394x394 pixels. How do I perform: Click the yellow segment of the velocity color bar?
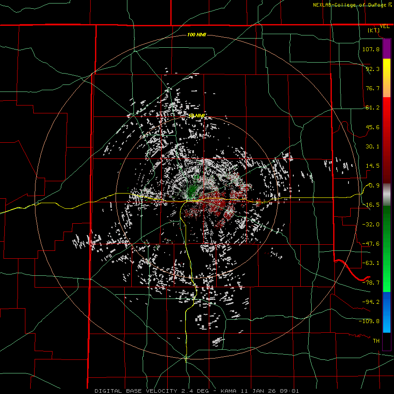pos(387,78)
